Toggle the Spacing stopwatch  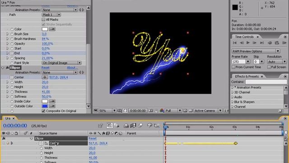click(12, 58)
